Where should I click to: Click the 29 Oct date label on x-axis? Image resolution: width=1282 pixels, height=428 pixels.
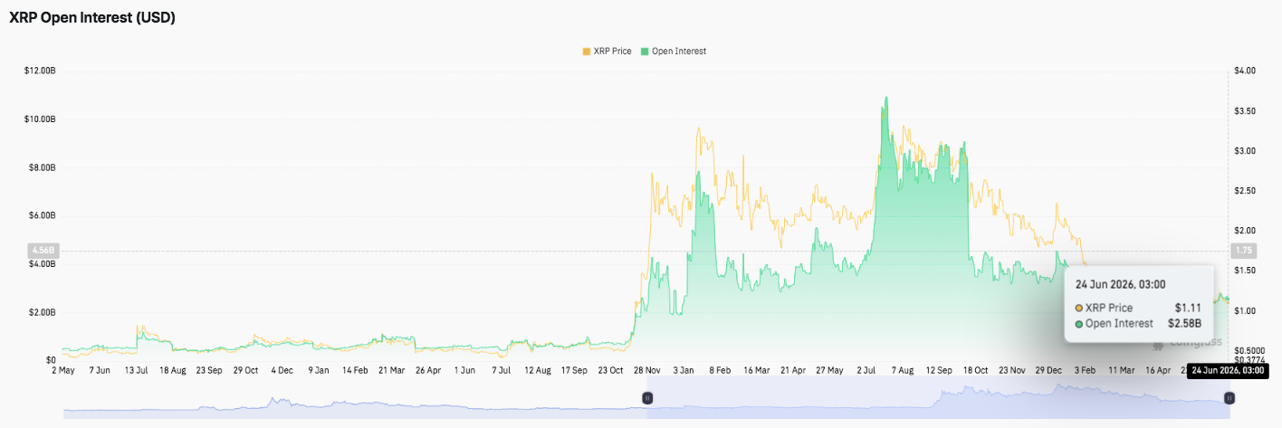tap(247, 370)
